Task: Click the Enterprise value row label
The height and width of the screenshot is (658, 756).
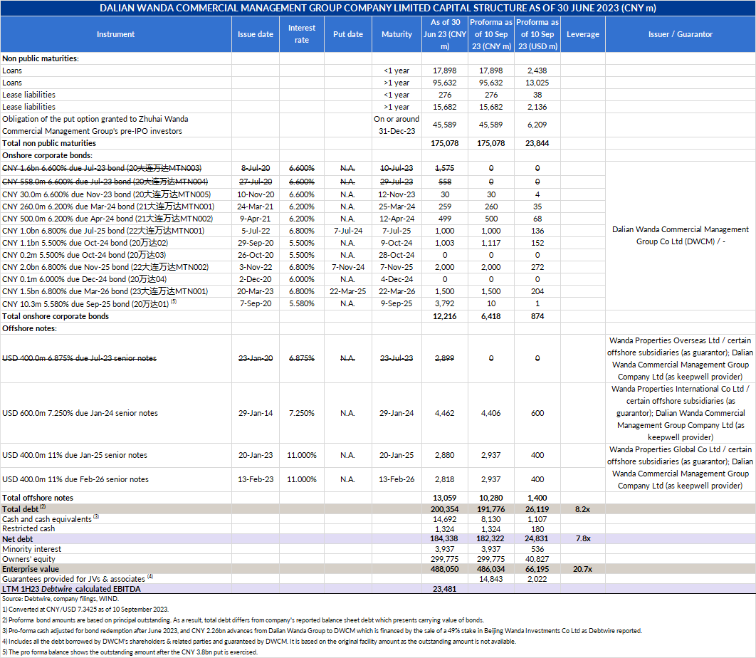Action: [x=31, y=570]
